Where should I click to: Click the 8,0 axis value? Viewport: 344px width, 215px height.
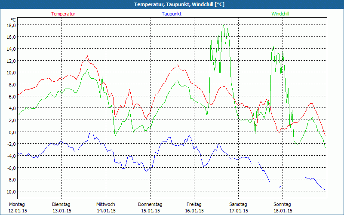pyautogui.click(x=12, y=85)
